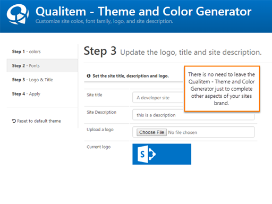Click the Choose File button
Screen dimensions: 272x204
point(151,132)
